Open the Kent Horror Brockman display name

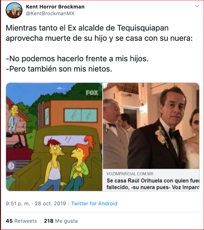tap(55, 7)
